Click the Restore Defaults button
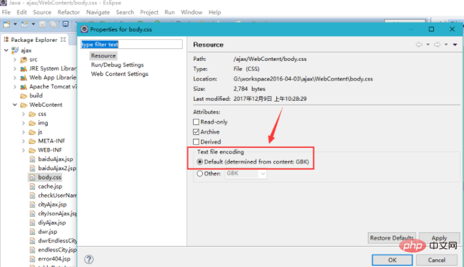The width and height of the screenshot is (464, 267). (x=392, y=238)
